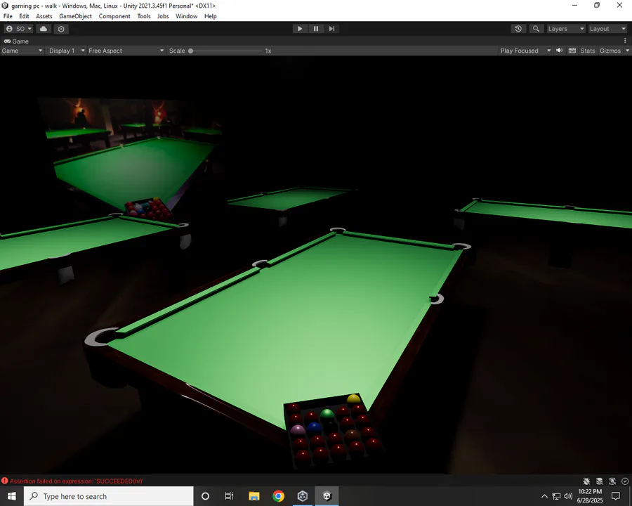632x506 pixels.
Task: Open File Explorer from taskbar
Action: (x=254, y=496)
